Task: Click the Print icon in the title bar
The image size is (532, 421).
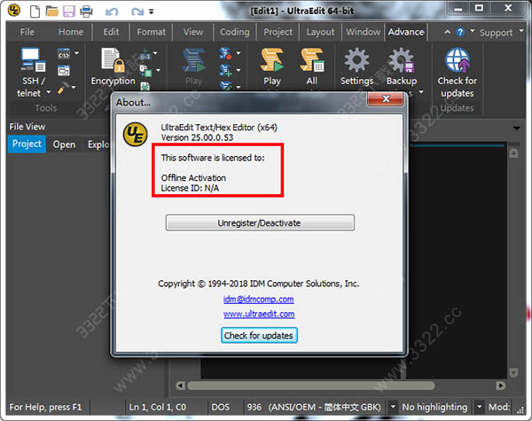Action: click(86, 12)
